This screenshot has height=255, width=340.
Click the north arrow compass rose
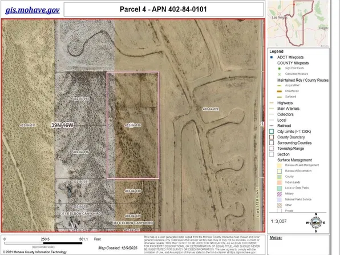click(315, 222)
